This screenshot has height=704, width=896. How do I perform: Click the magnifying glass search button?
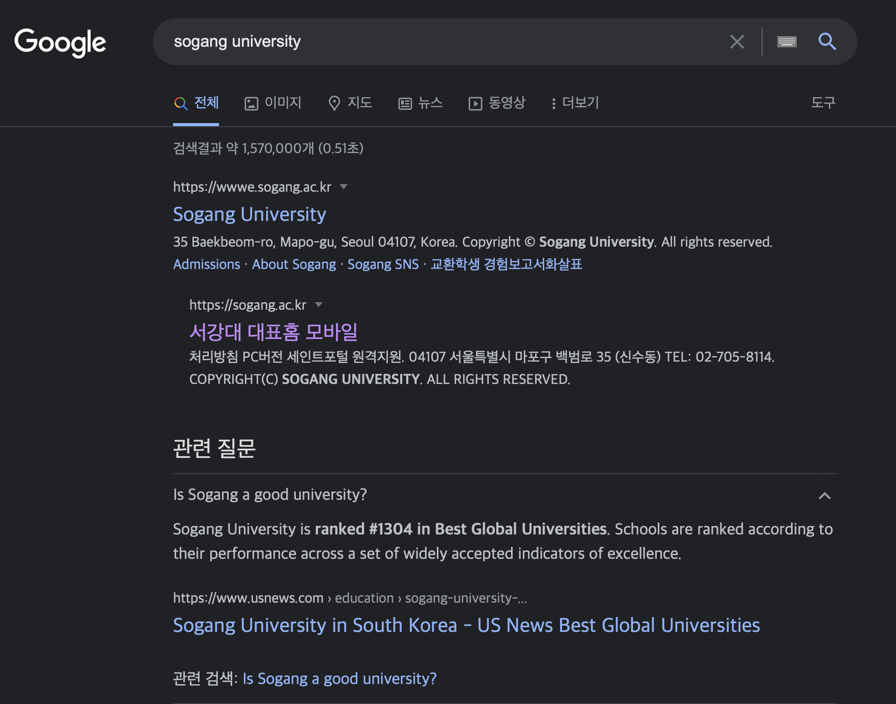tap(827, 42)
